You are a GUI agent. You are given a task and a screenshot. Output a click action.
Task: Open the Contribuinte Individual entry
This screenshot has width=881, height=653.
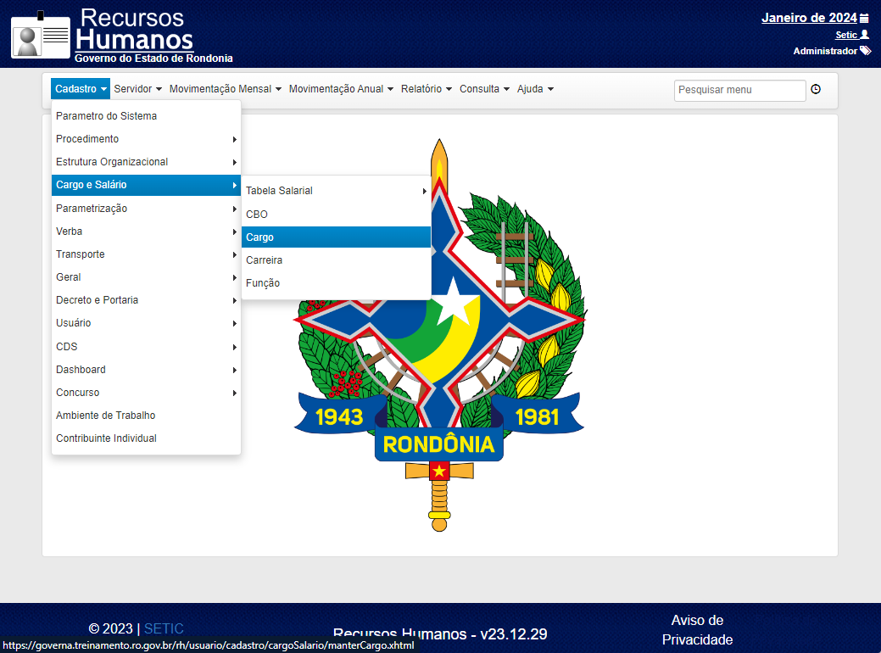pos(146,438)
